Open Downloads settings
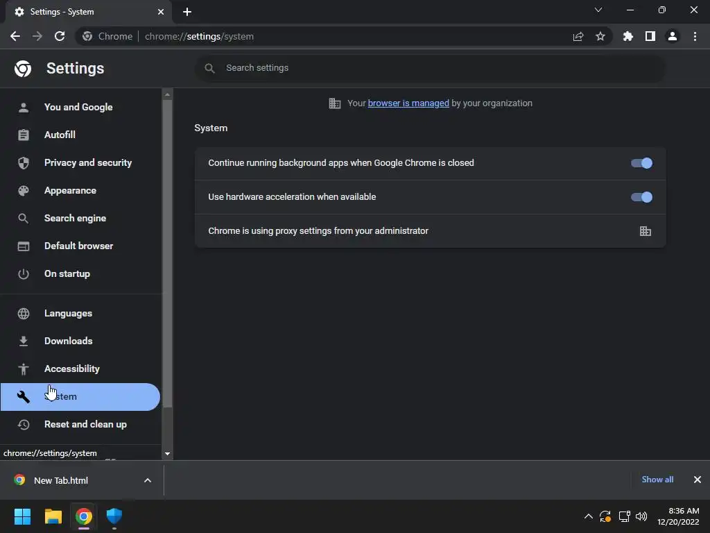The image size is (710, 533). point(80,341)
